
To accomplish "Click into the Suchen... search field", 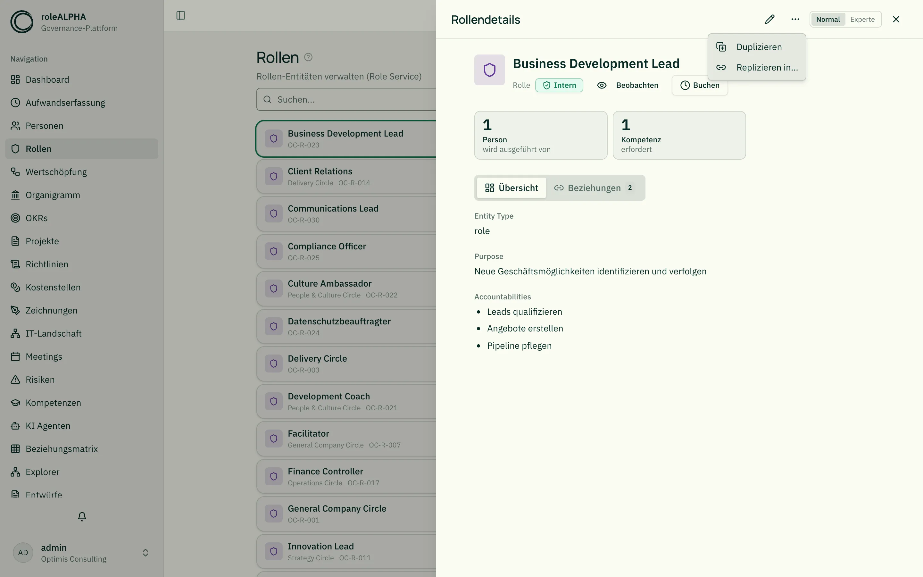I will click(346, 100).
